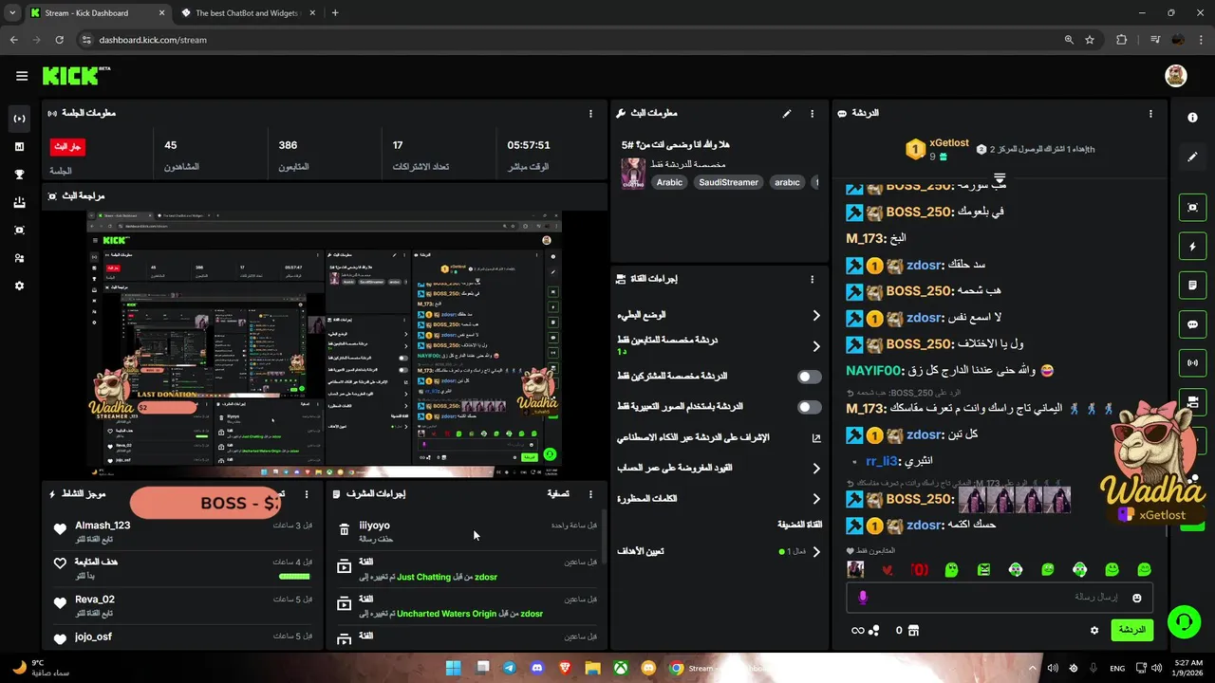Open the AI chat moderation external link icon
Screen dimensions: 1215x683
click(815, 438)
